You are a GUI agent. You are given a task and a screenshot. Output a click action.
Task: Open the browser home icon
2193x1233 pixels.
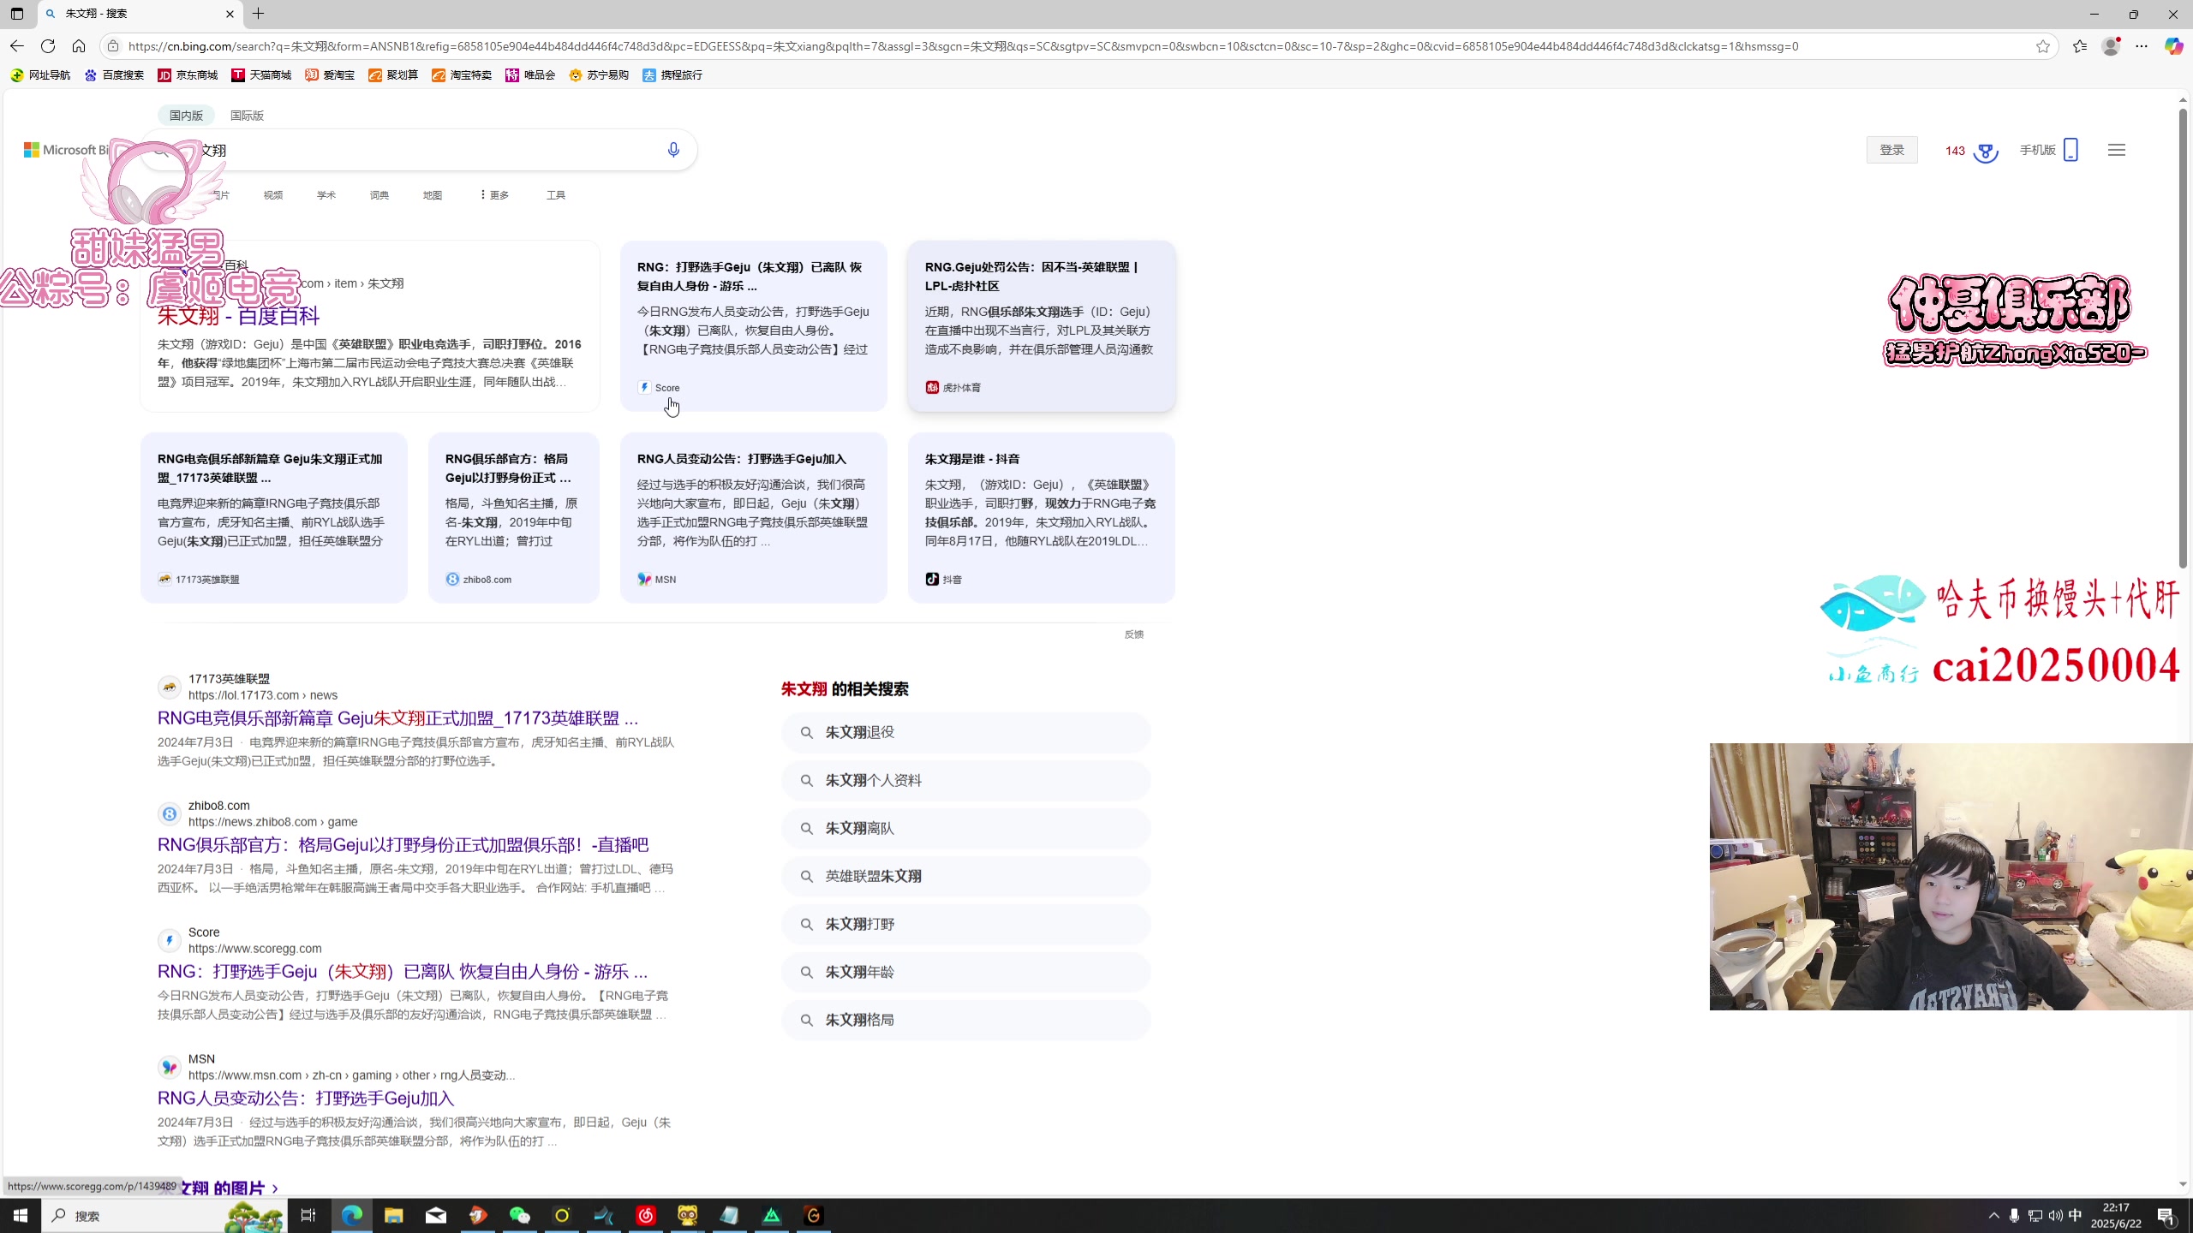tap(79, 46)
